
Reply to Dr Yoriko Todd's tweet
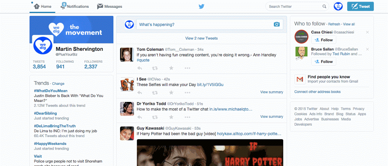[x=140, y=117]
